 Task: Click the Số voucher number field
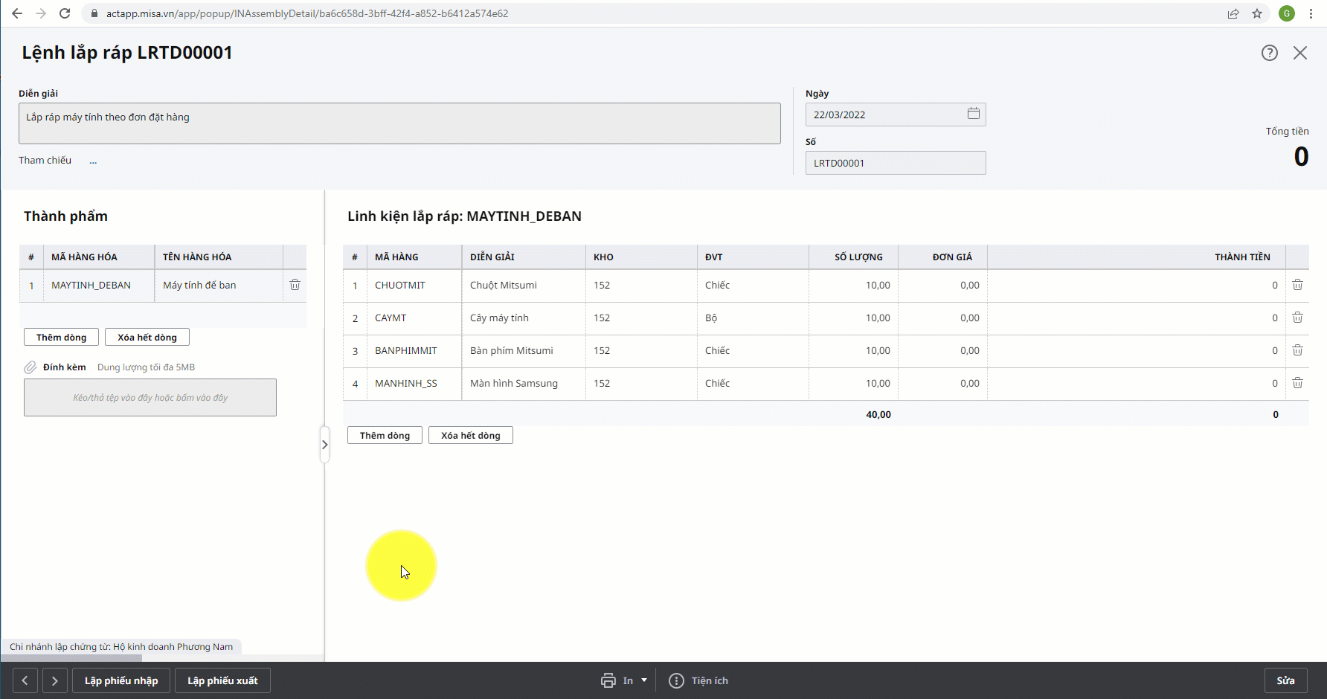click(896, 163)
